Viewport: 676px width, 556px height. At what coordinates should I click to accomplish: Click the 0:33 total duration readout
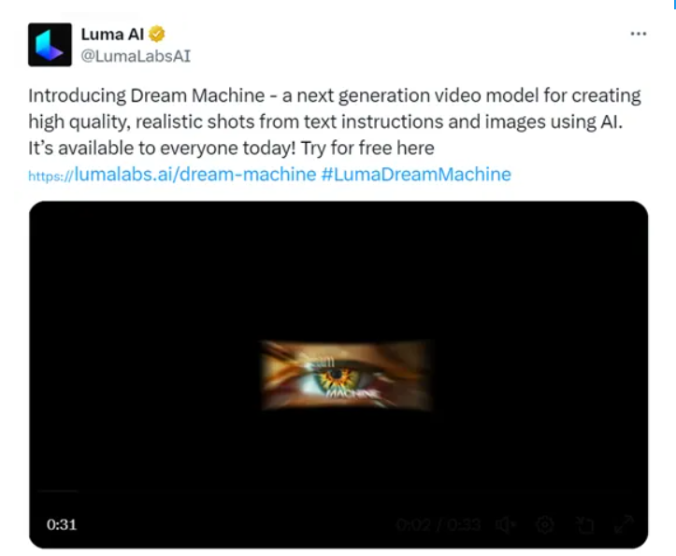click(x=461, y=525)
